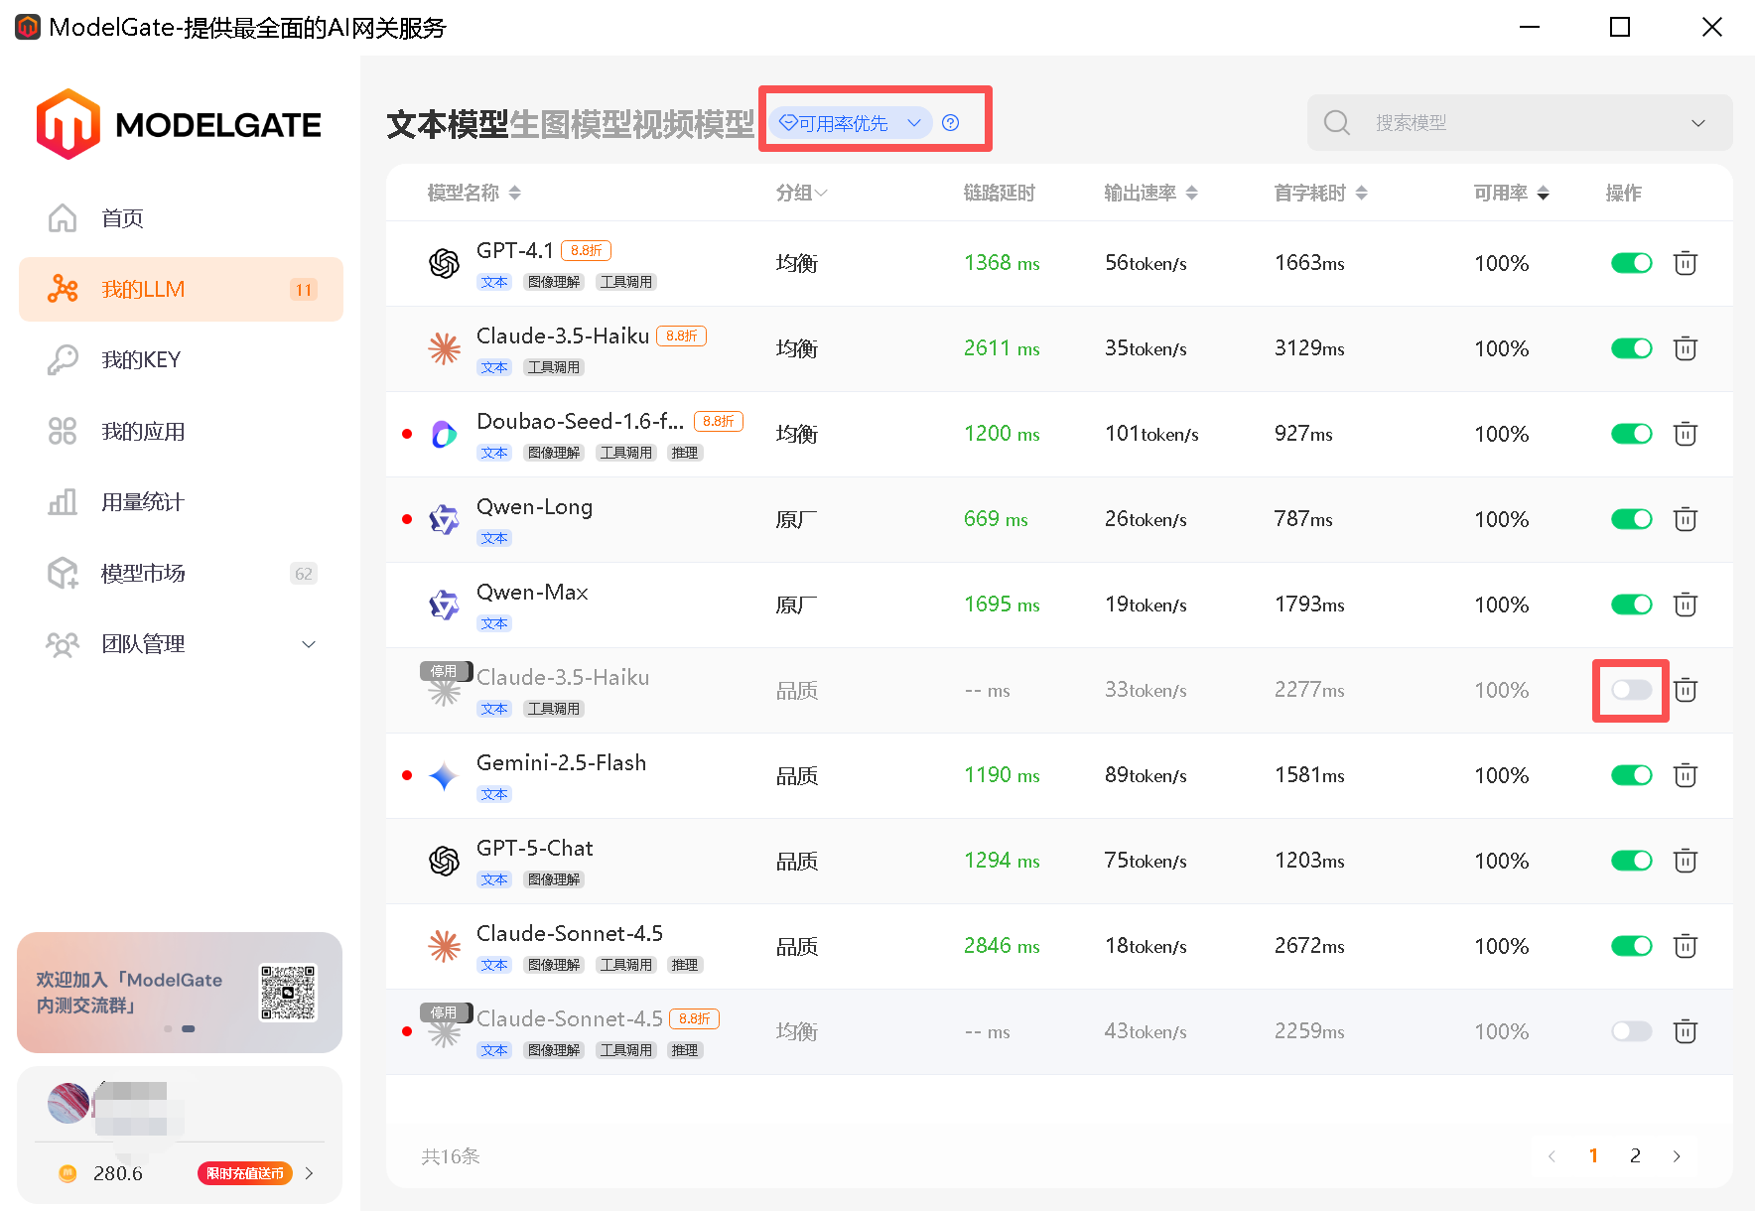Disable the Gemini-2.5-Flash model toggle
This screenshot has height=1211, width=1755.
tap(1631, 775)
